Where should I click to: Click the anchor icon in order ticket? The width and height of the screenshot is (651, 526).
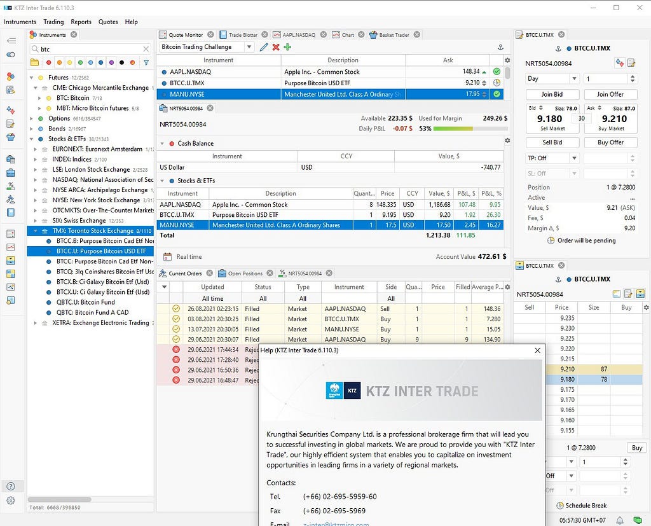point(558,48)
